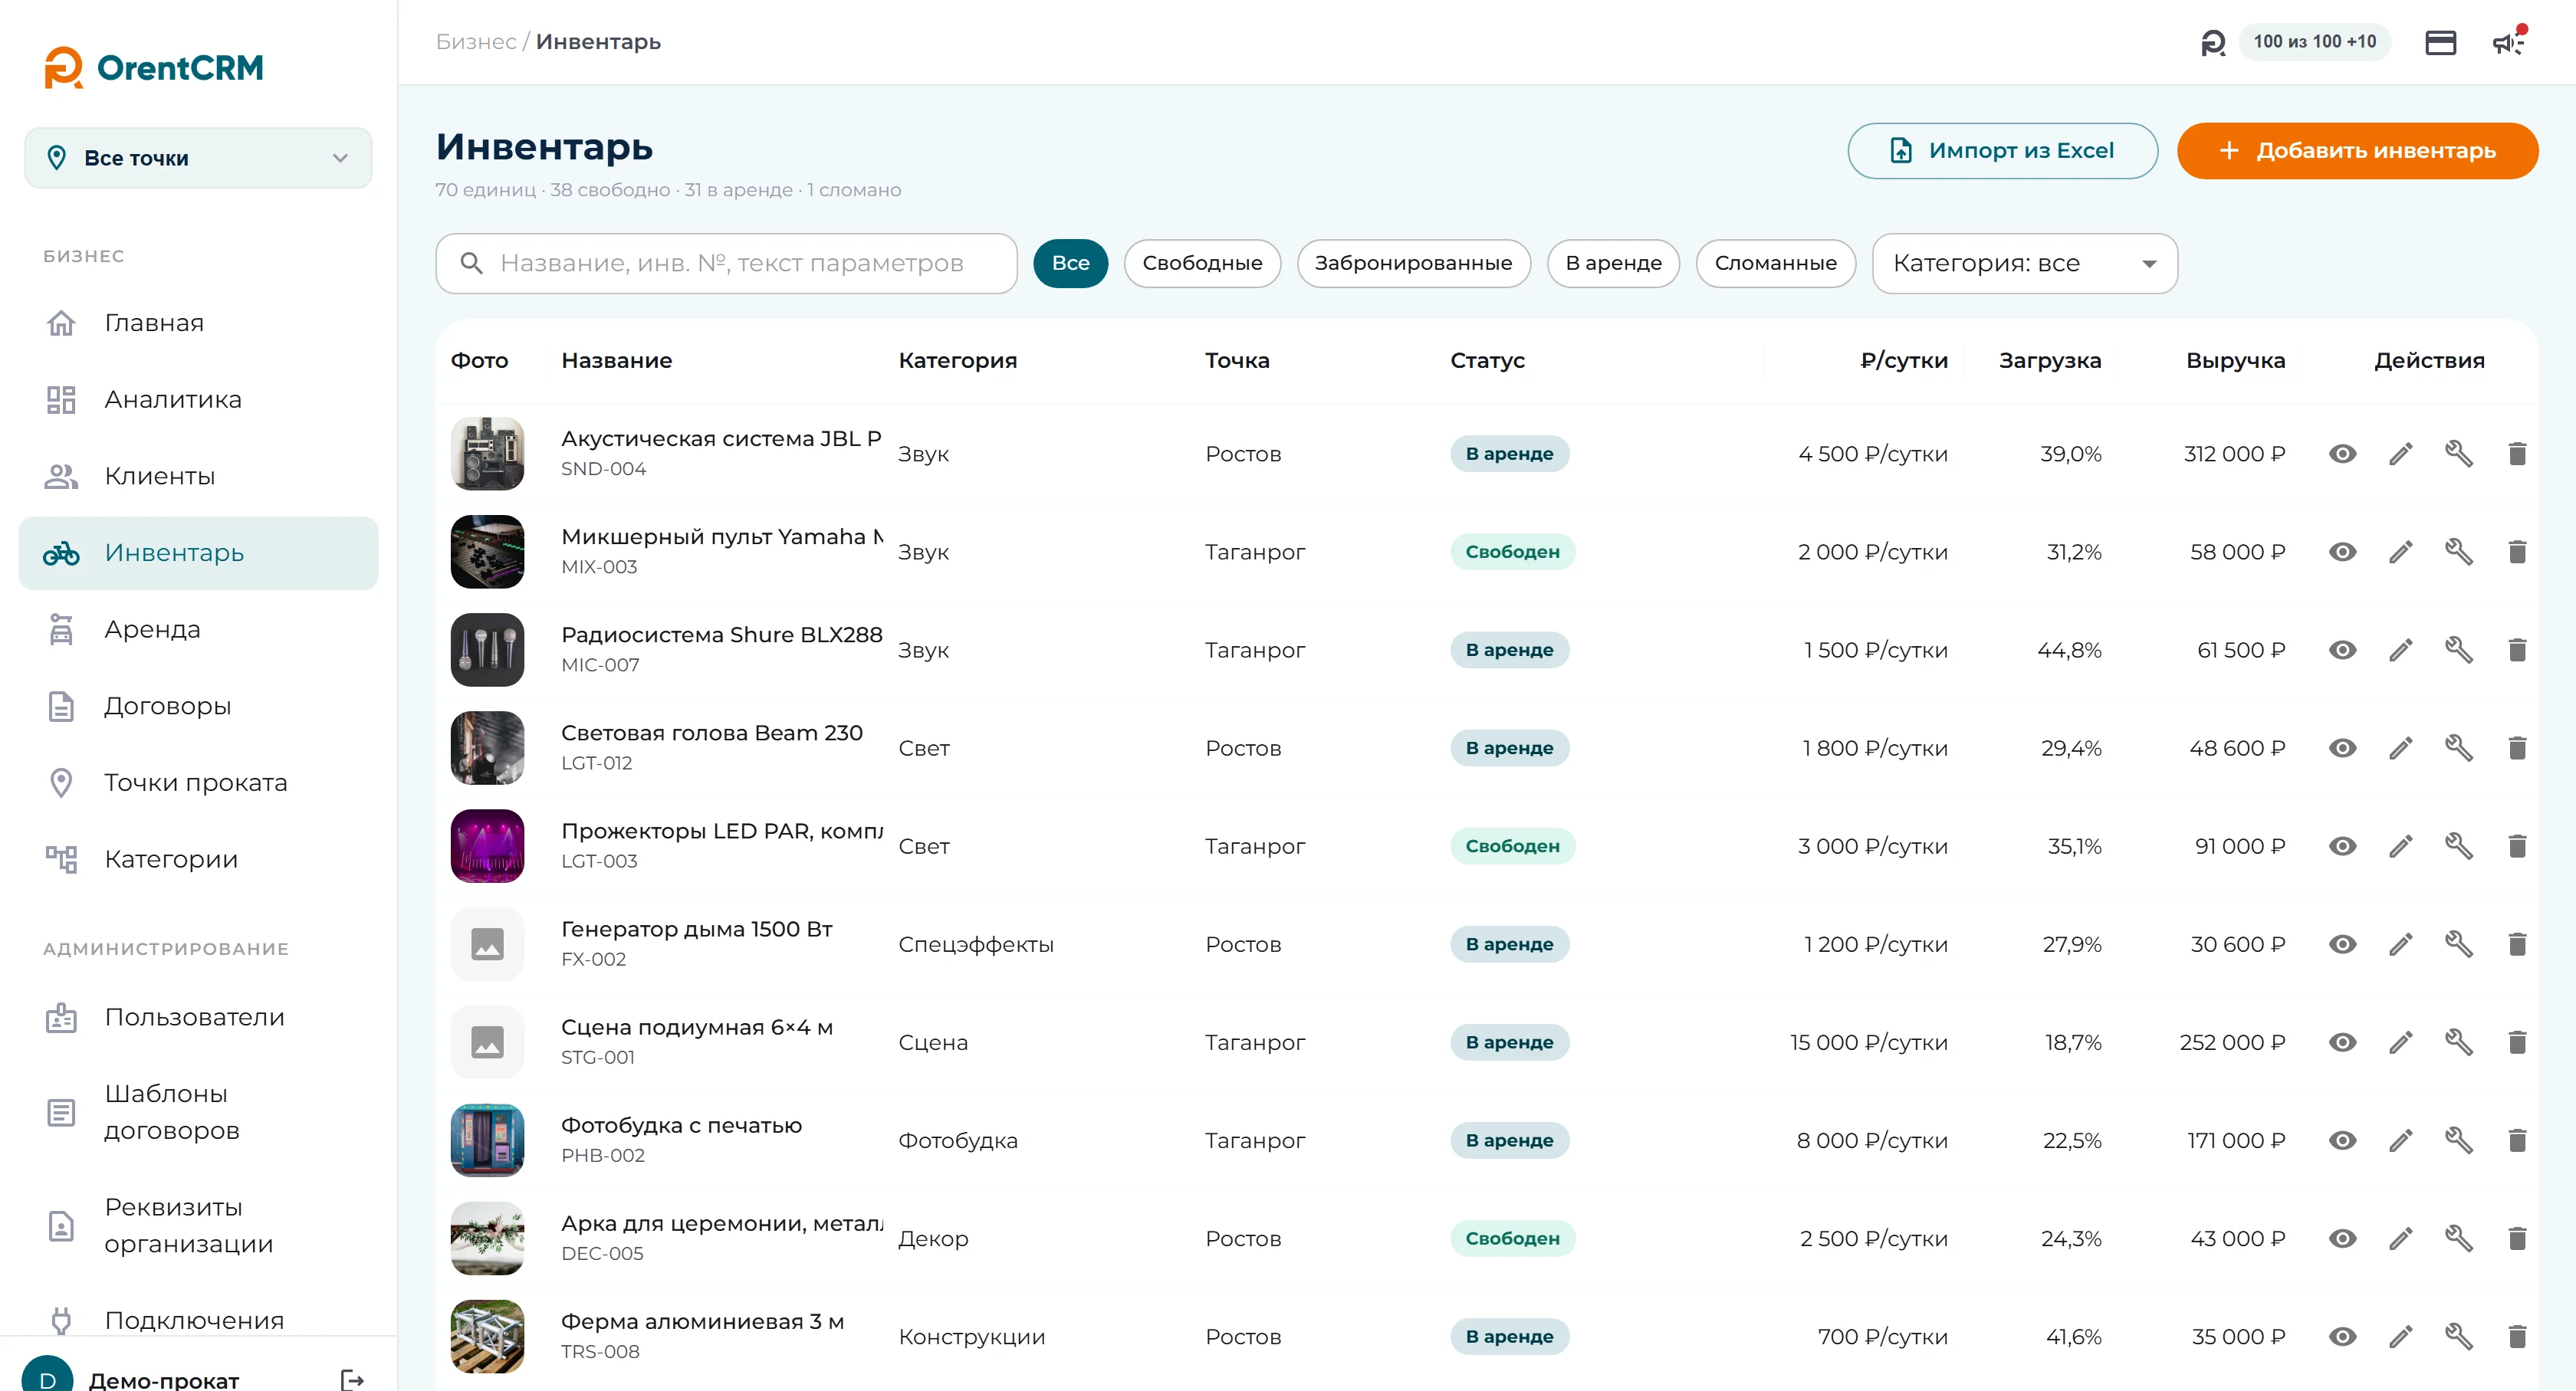Delete Генератор дыма 1500 Вт item

tap(2517, 943)
